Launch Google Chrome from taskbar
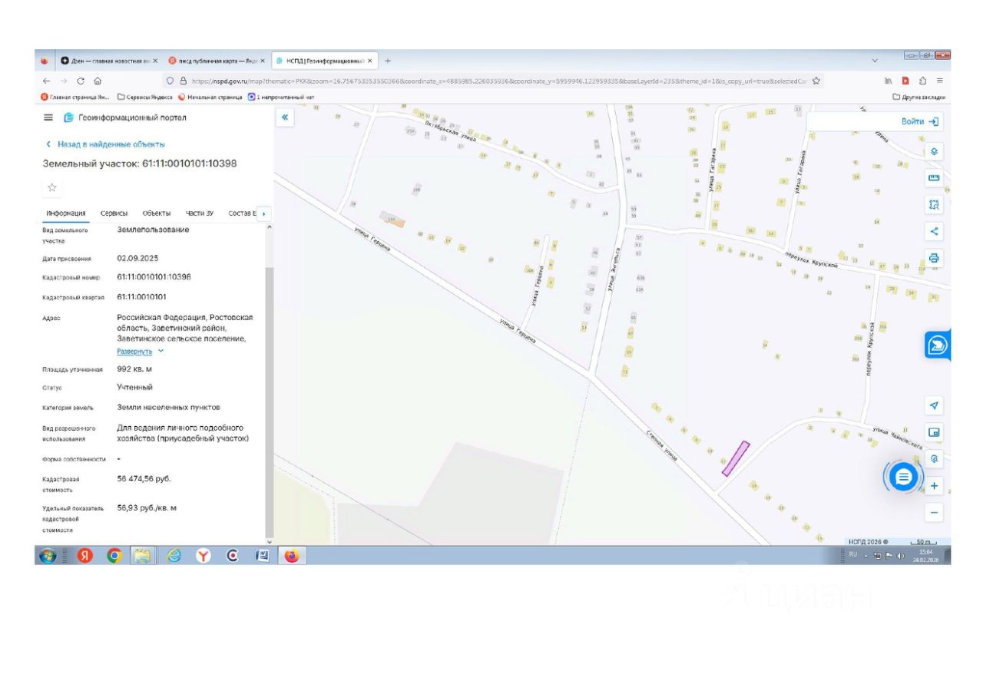This screenshot has height=694, width=983. (x=114, y=556)
